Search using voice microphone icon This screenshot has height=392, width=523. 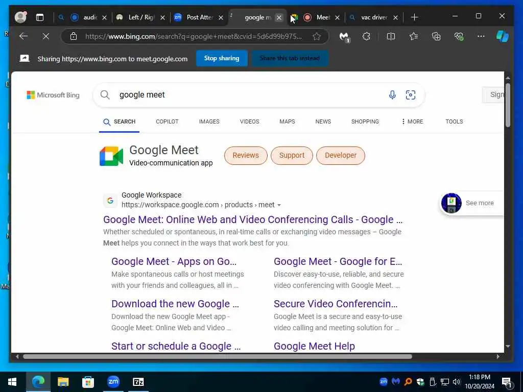[392, 95]
